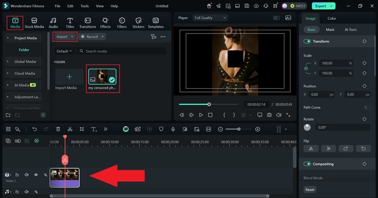
Task: Open the Edit menu
Action: [x=70, y=6]
